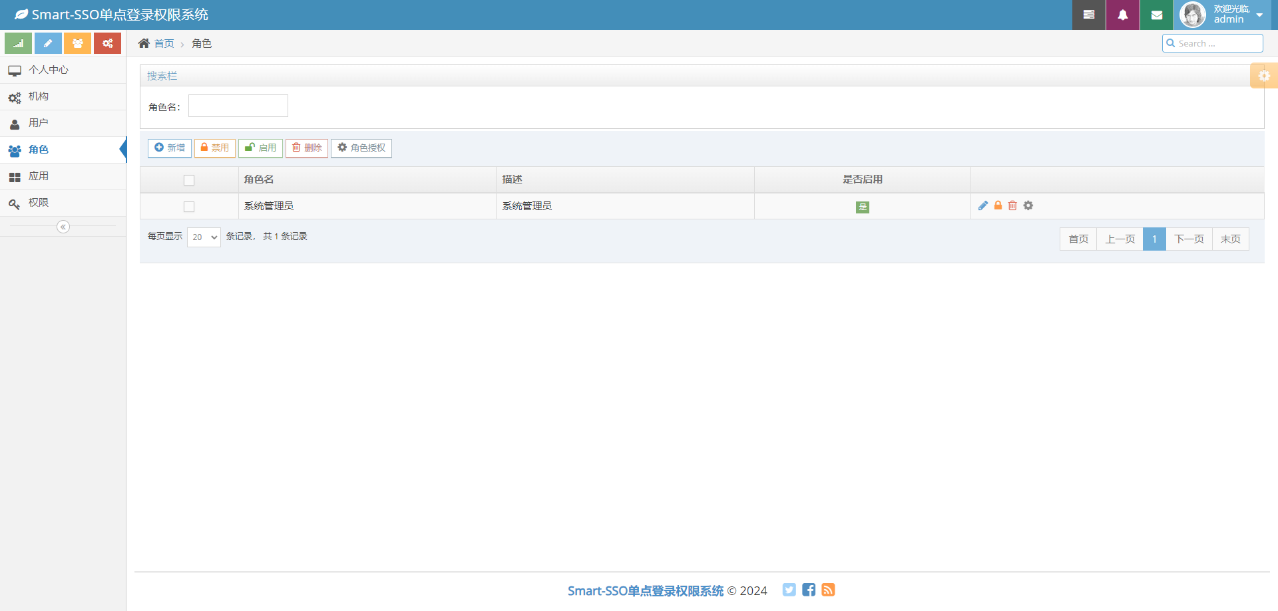Click the red trash icon to delete role
1278x611 pixels.
(1012, 205)
